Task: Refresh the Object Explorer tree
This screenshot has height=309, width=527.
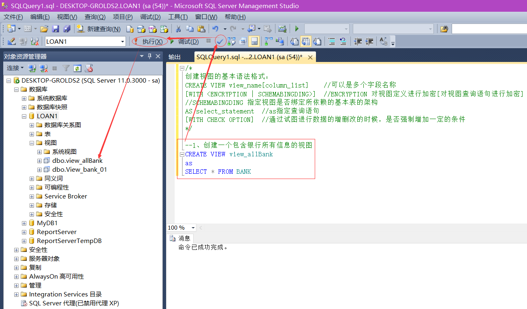Action: click(77, 68)
